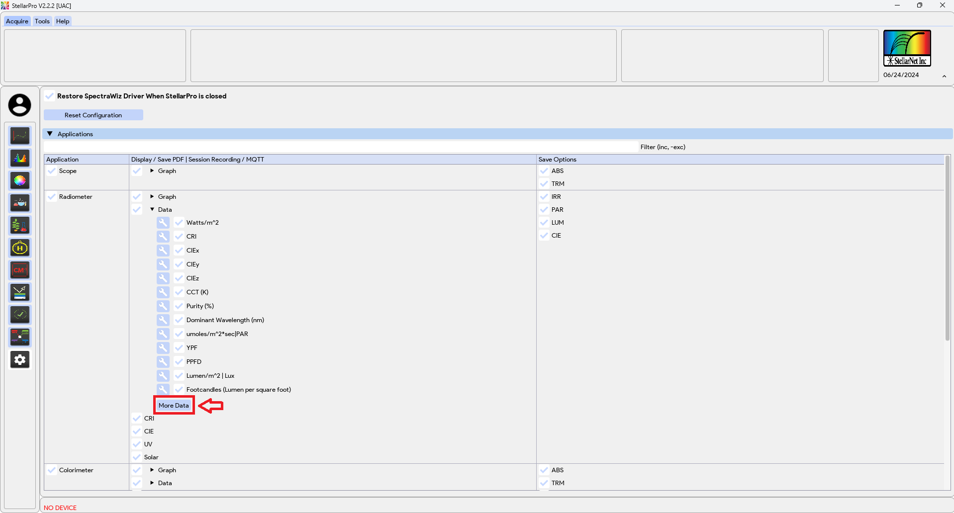Viewport: 954px width, 513px height.
Task: Toggle the PAR save option checkbox
Action: click(544, 209)
